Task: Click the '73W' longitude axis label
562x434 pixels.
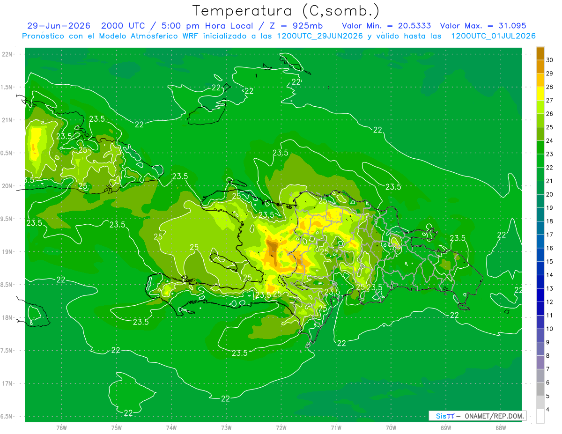Action: pyautogui.click(x=226, y=428)
